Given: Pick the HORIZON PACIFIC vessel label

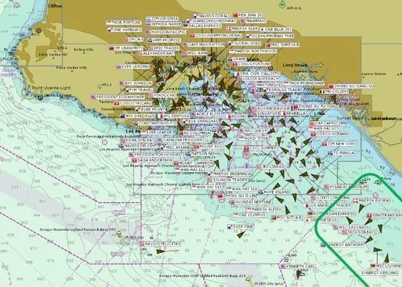Looking at the screenshot, I should pos(166,33).
